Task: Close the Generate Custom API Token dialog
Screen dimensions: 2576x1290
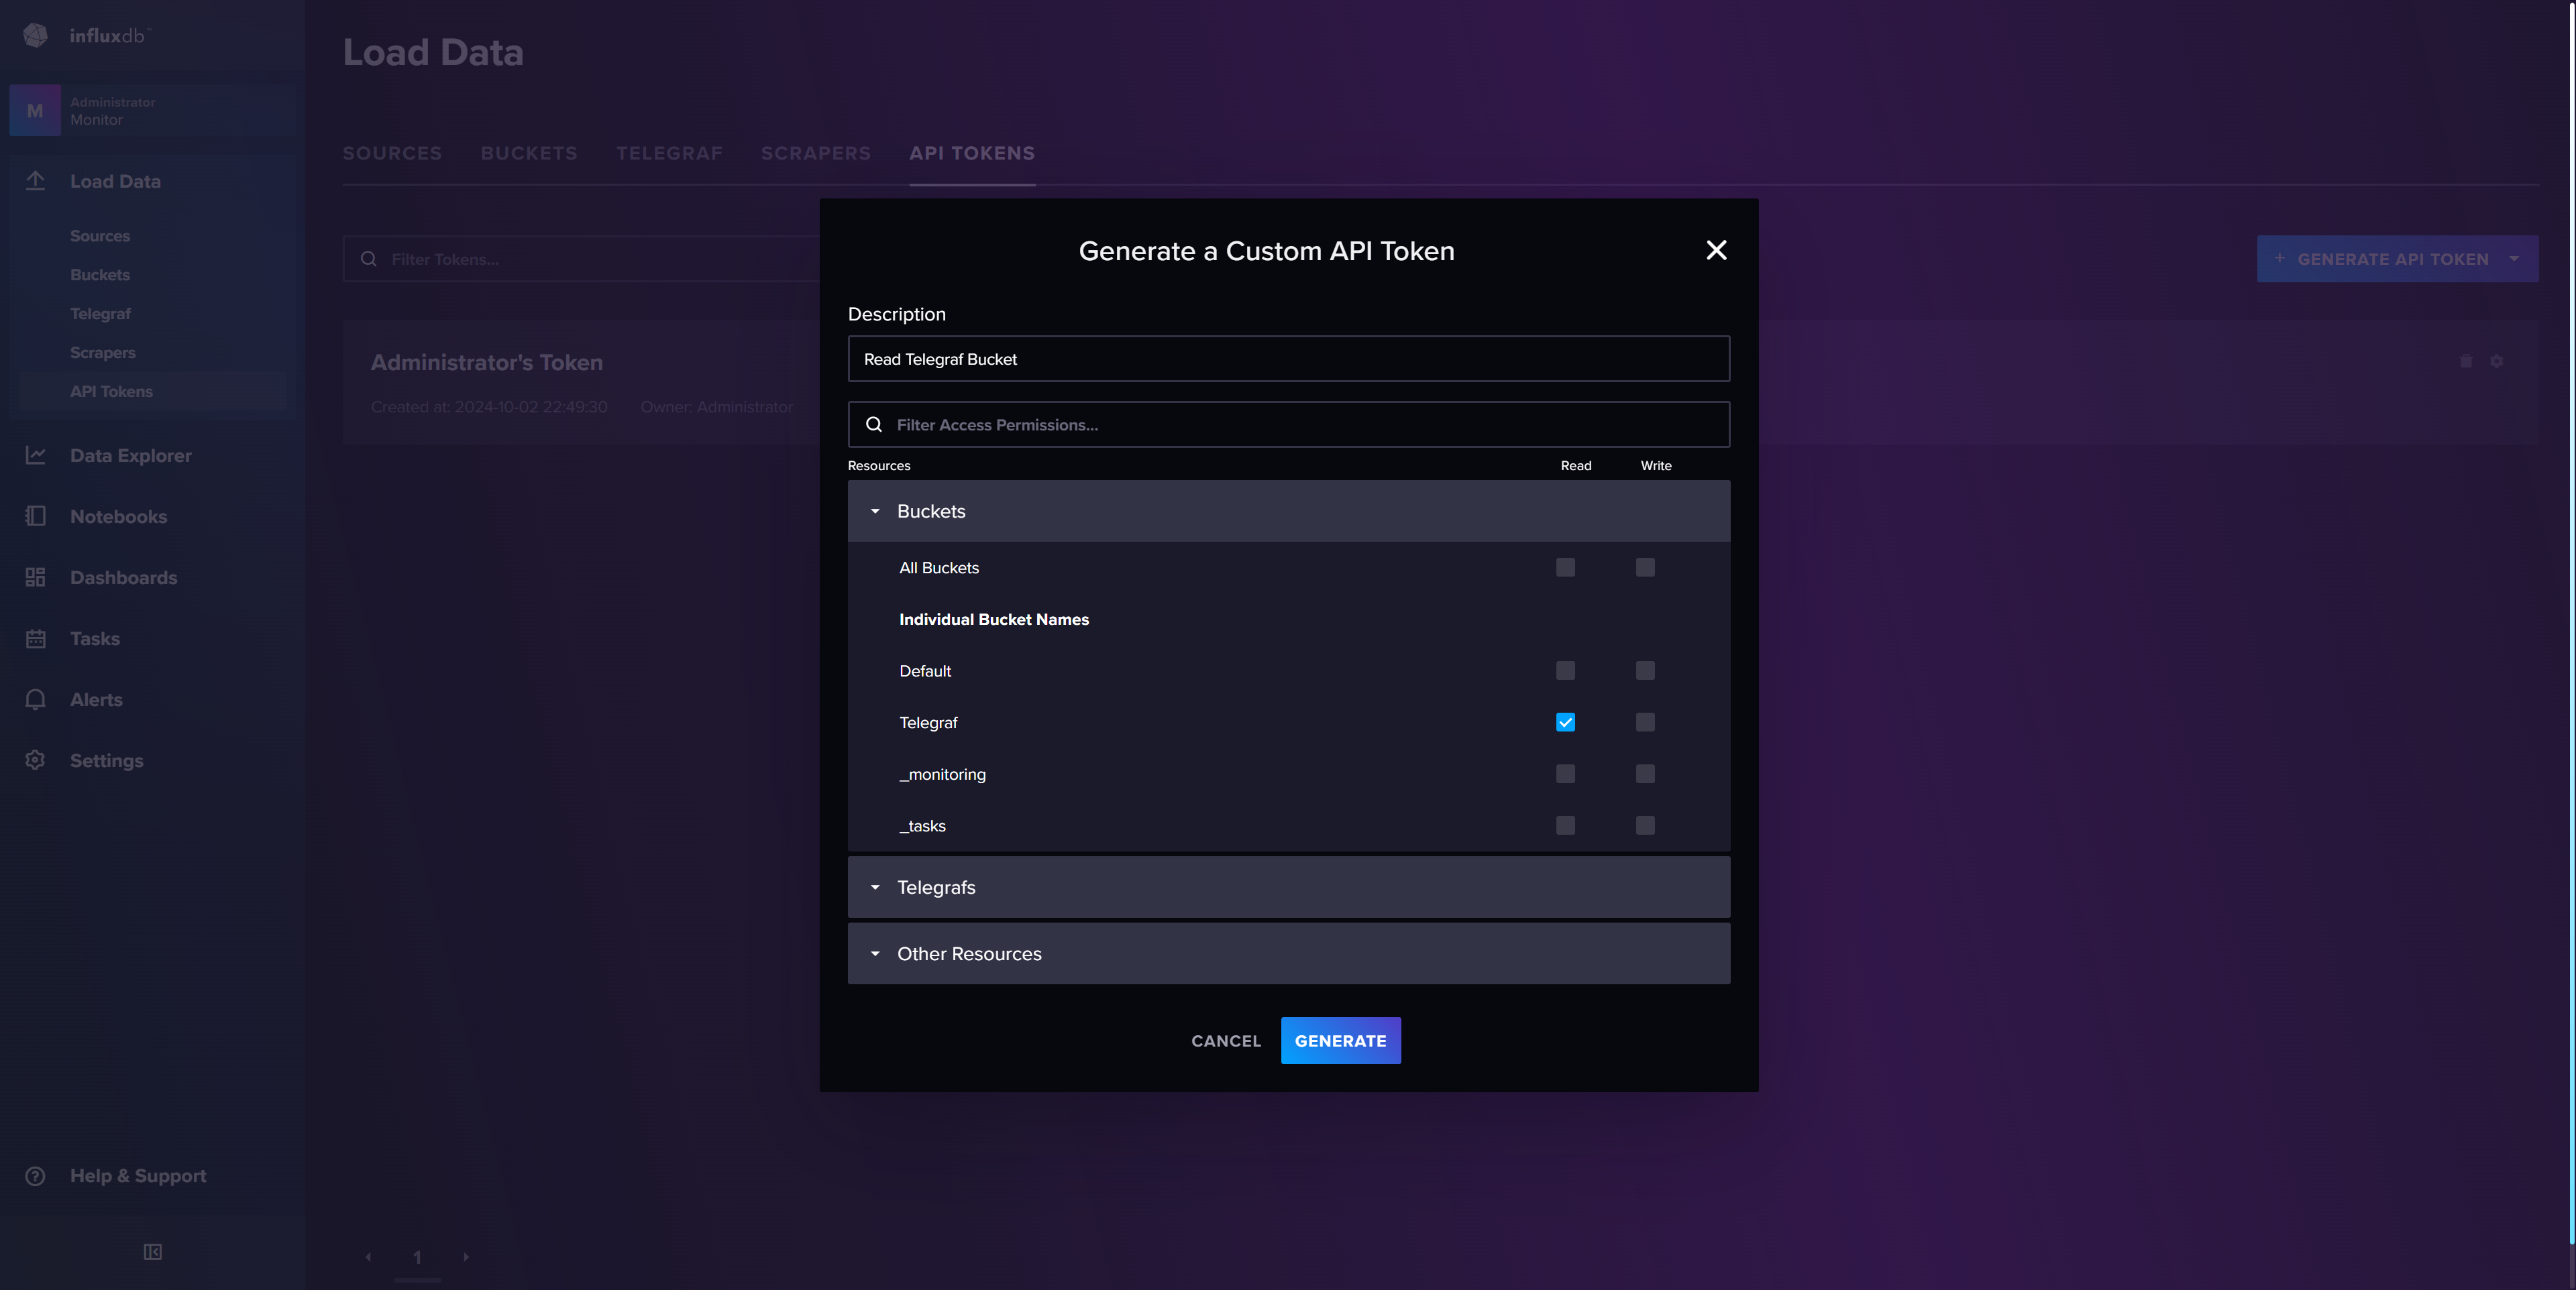Action: tap(1716, 250)
